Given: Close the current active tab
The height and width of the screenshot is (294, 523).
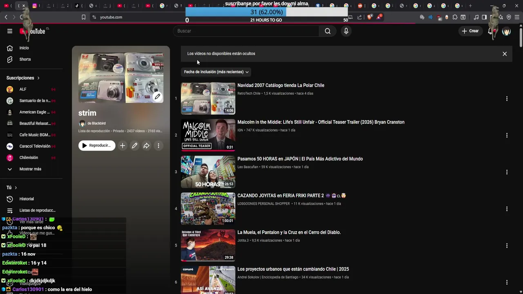Looking at the screenshot, I should [x=24, y=6].
